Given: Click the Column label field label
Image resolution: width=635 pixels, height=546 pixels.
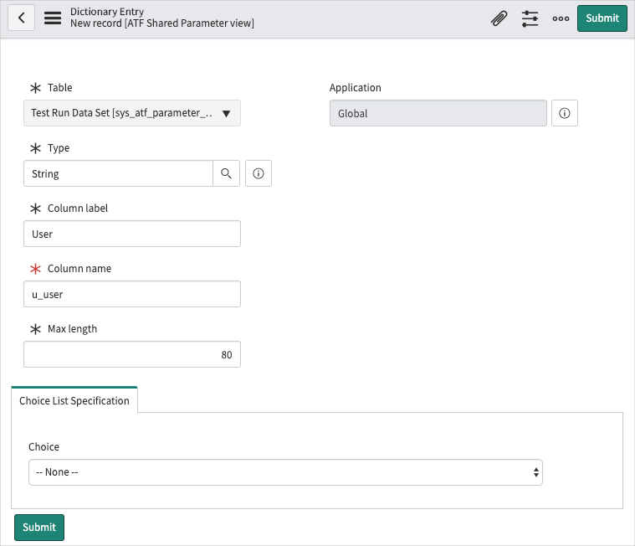Looking at the screenshot, I should pyautogui.click(x=78, y=208).
